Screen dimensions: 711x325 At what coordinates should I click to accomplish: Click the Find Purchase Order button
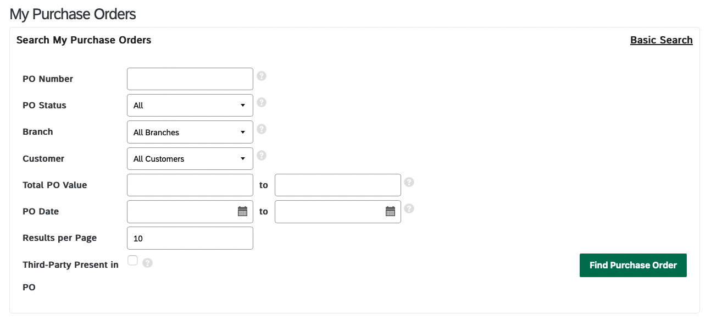point(633,265)
